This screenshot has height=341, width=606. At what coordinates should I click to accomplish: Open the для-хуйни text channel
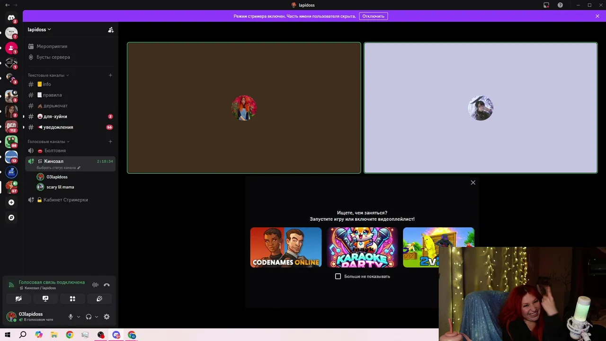70,117
